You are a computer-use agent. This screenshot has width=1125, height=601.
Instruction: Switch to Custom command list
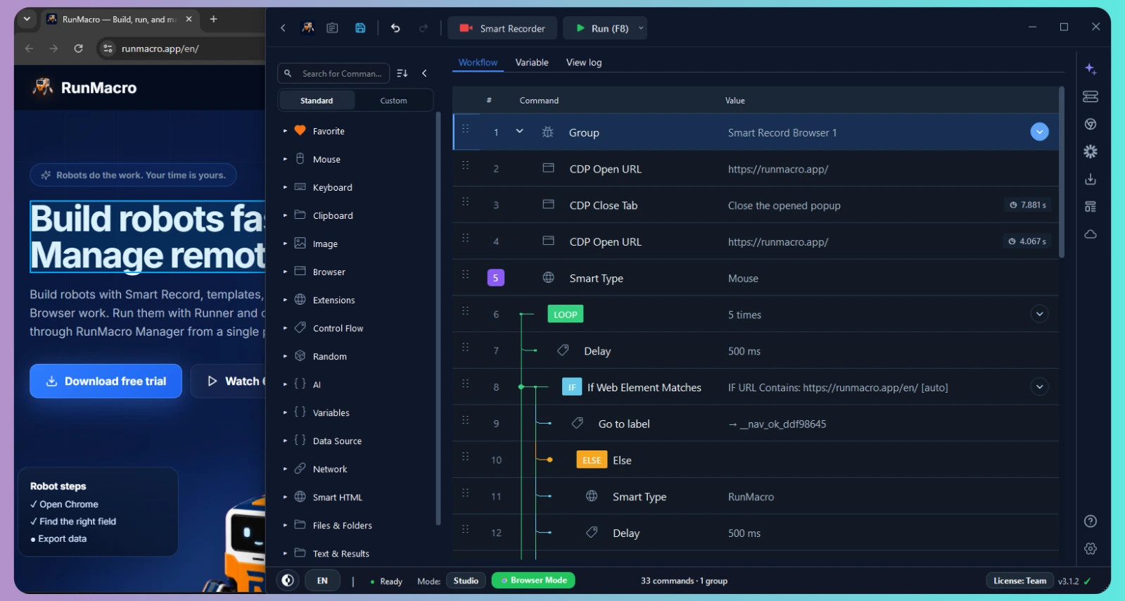[393, 101]
